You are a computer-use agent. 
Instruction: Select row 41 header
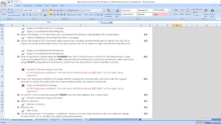(x=2, y=70)
